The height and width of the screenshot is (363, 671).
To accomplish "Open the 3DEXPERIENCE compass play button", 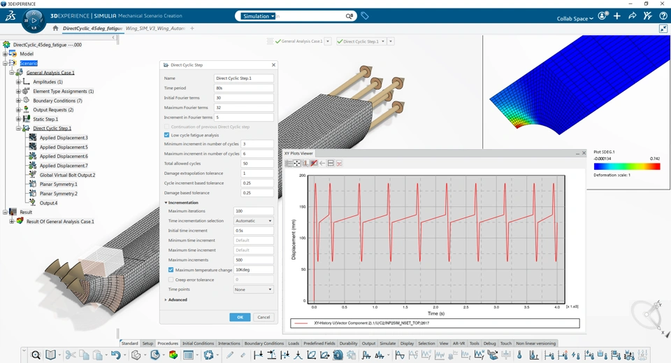I will pos(34,20).
